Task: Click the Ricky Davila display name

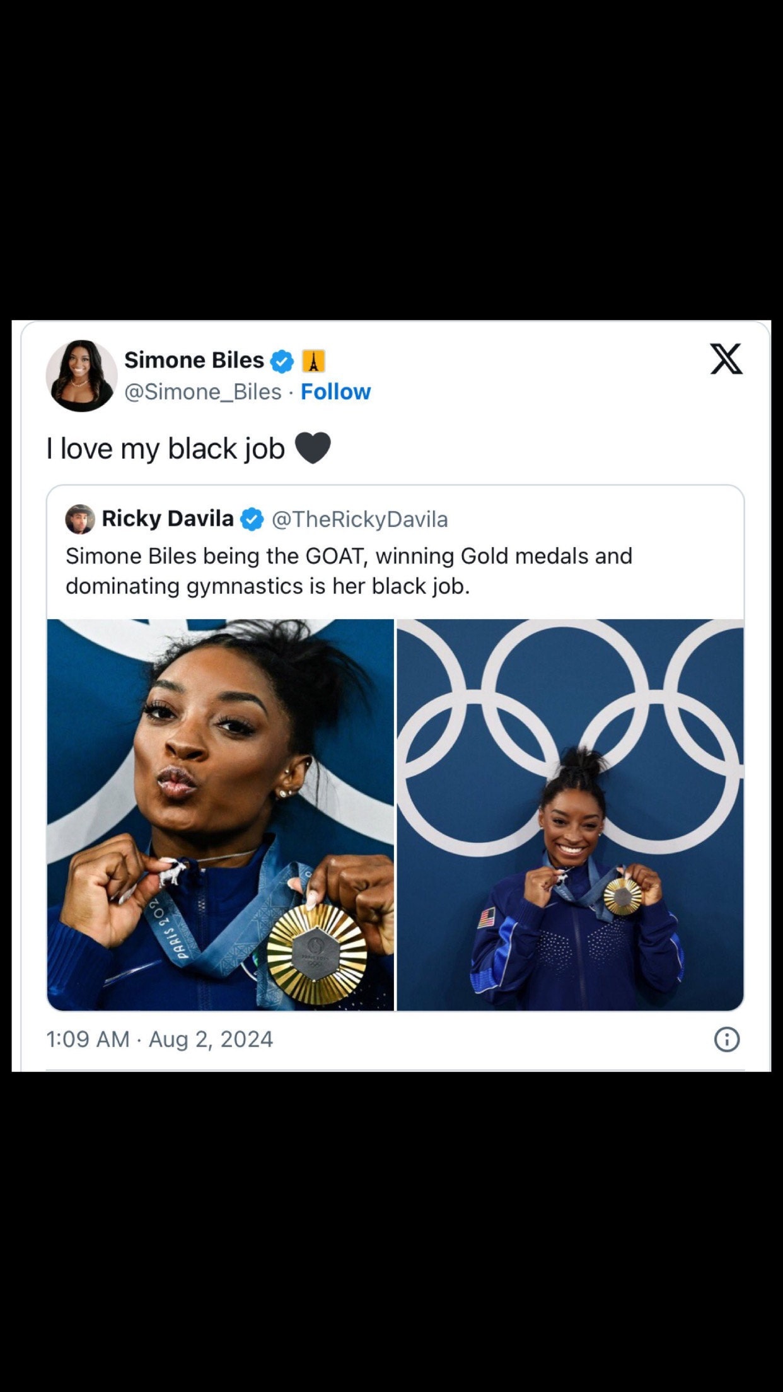Action: (x=168, y=519)
